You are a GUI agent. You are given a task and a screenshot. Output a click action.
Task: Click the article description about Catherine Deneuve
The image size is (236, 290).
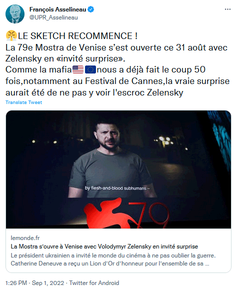[x=113, y=259]
